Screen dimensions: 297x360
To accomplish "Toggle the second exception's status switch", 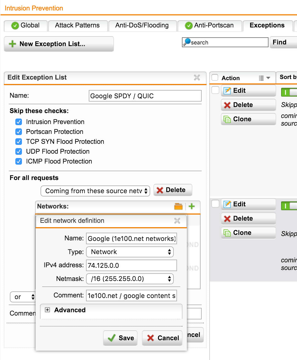I will click(x=289, y=206).
